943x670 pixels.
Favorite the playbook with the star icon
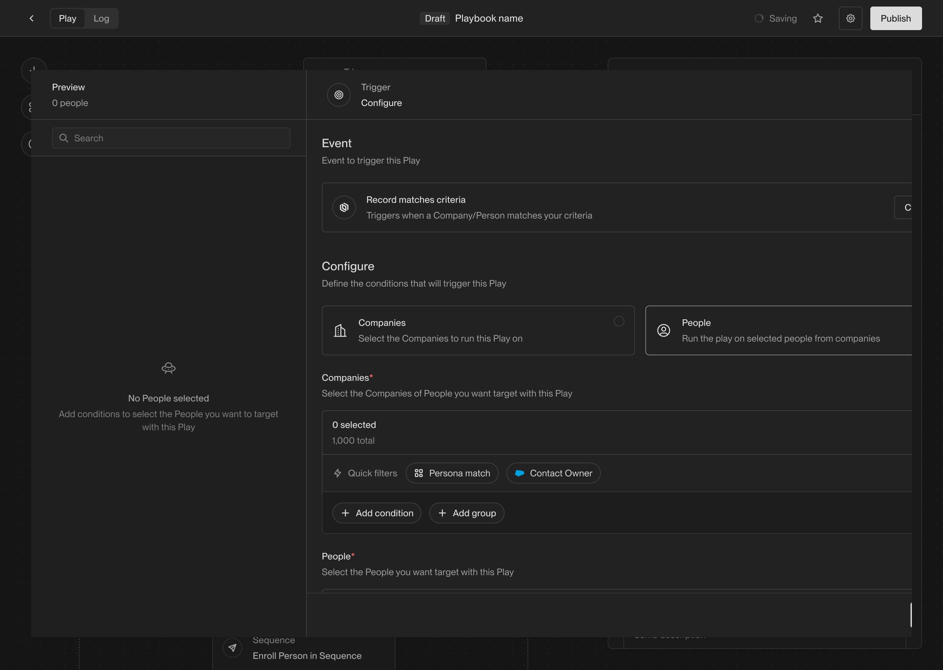(x=818, y=18)
